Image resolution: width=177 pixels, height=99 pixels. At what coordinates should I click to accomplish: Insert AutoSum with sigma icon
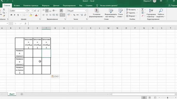click(x=143, y=10)
